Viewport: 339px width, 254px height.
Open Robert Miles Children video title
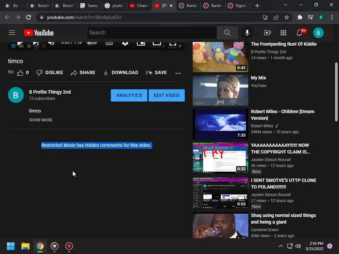[x=282, y=115]
